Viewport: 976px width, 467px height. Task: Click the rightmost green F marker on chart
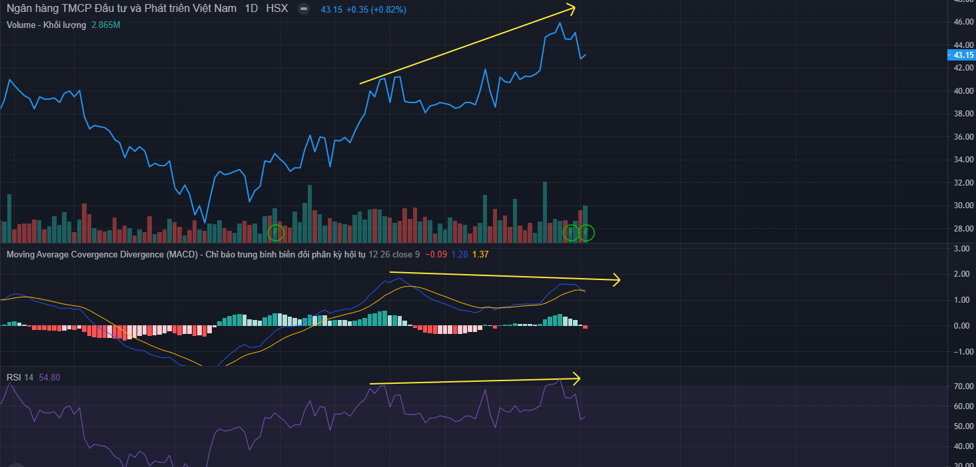(586, 232)
